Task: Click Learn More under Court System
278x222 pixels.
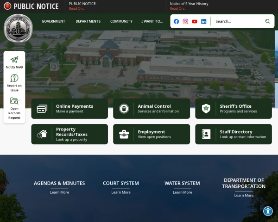Action: [x=121, y=192]
